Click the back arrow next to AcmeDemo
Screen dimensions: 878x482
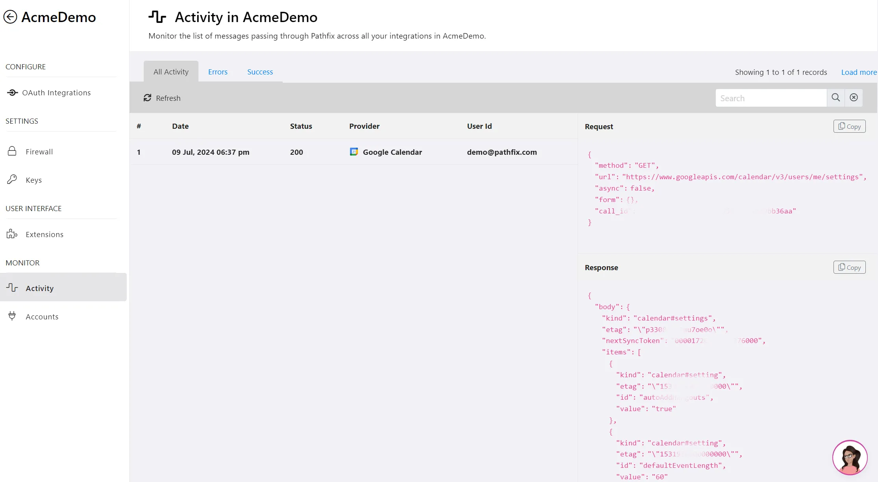point(10,17)
